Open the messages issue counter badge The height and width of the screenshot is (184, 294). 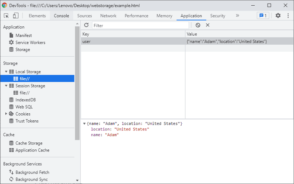coord(263,16)
